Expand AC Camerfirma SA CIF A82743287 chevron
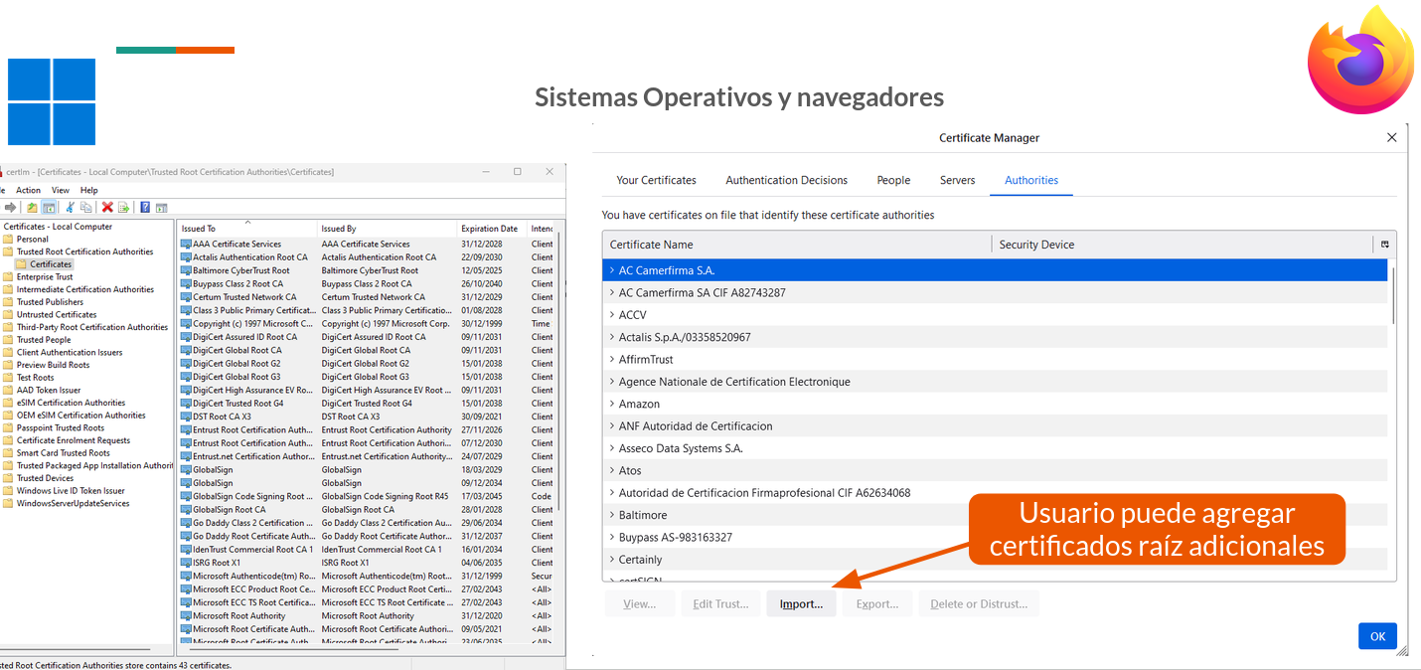This screenshot has height=670, width=1421. (x=612, y=292)
